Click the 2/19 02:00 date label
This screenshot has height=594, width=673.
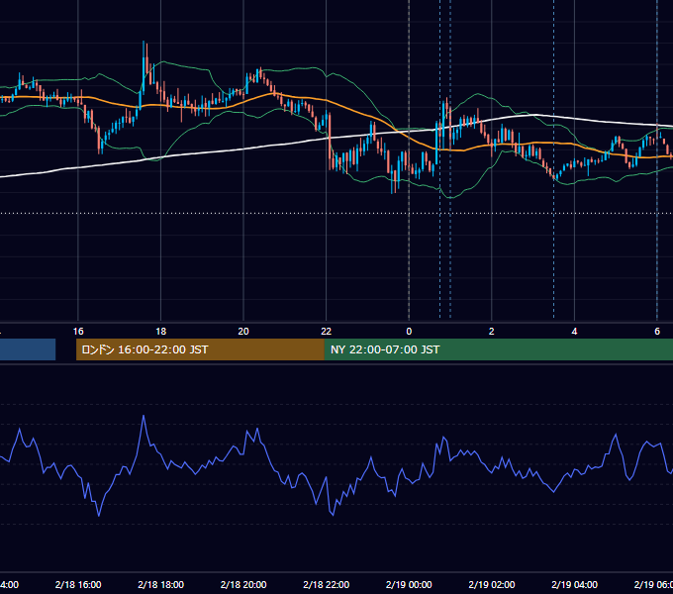(x=492, y=584)
